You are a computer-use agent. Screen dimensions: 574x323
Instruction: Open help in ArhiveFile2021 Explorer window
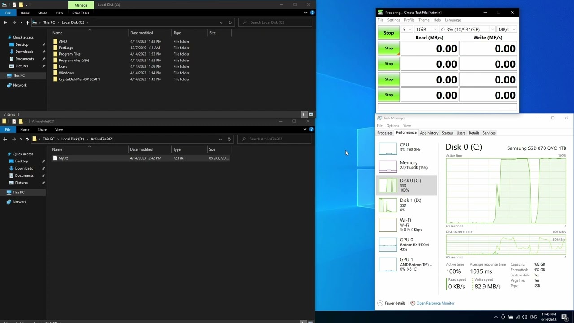click(312, 130)
